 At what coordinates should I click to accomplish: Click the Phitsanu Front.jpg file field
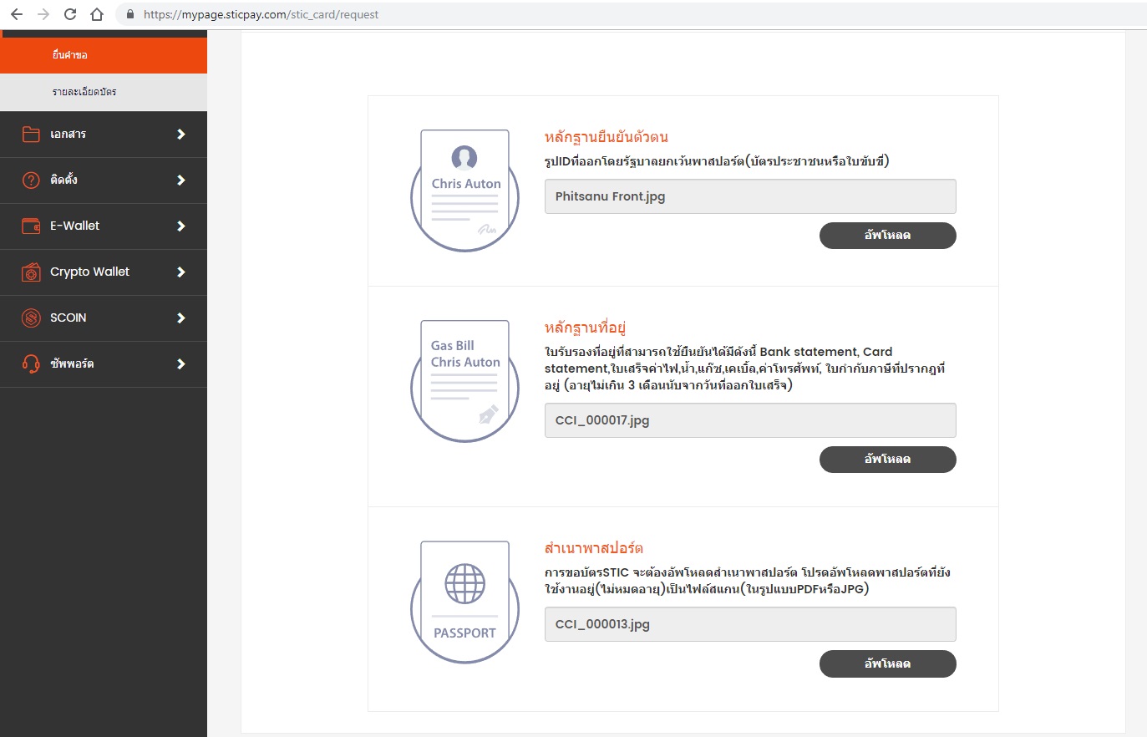(750, 196)
